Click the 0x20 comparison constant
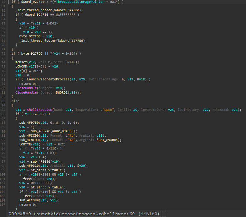 click(42, 114)
